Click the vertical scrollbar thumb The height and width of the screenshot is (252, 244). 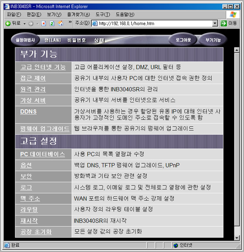coord(237,140)
